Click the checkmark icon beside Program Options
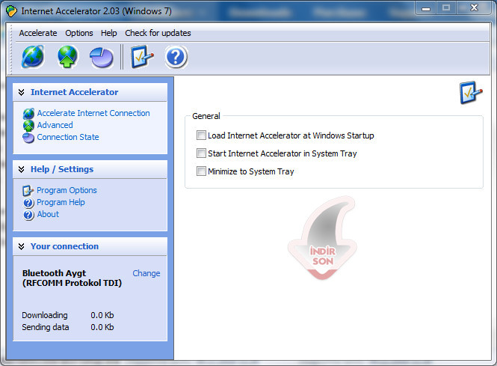The height and width of the screenshot is (366, 497). click(x=28, y=190)
